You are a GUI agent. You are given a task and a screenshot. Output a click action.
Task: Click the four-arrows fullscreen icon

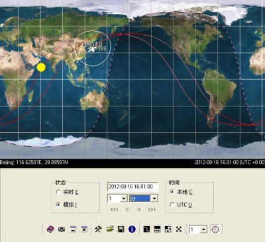(179, 229)
